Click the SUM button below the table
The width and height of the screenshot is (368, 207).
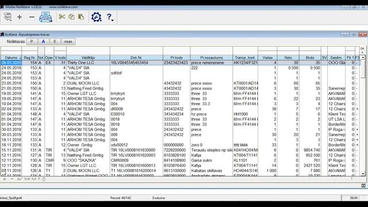[27, 179]
